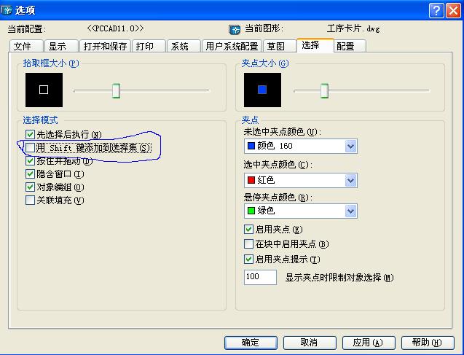Switch to the 打印 tab
Viewport: 464px width, 355px height.
pos(149,47)
